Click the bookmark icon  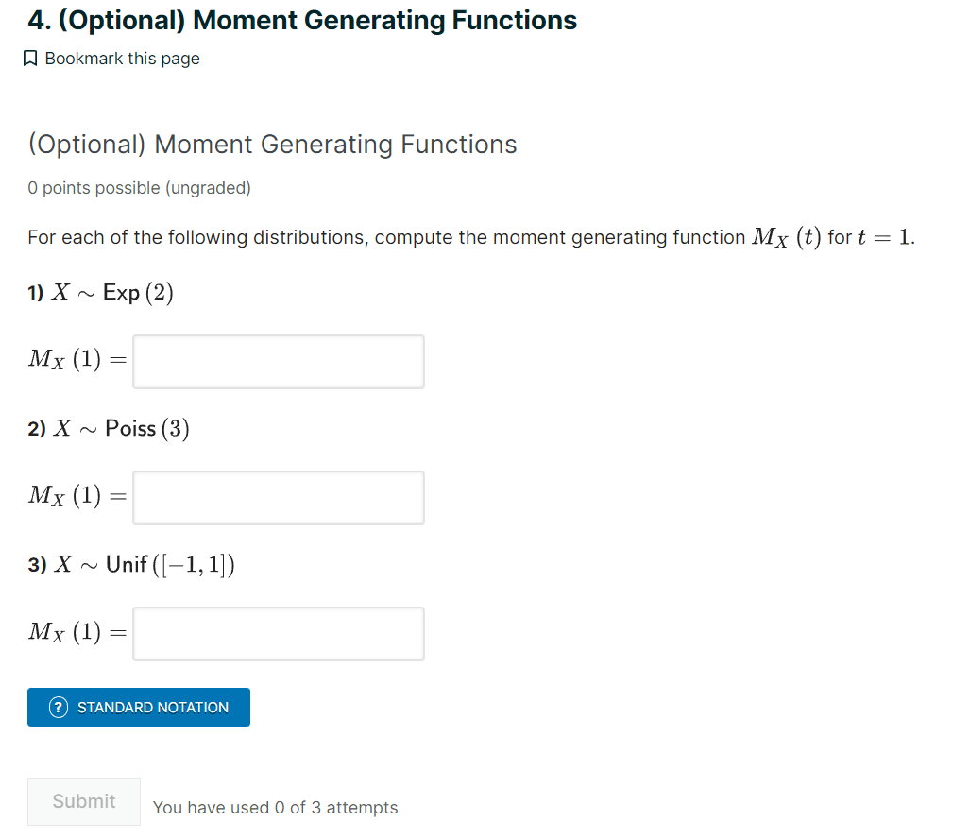click(30, 60)
